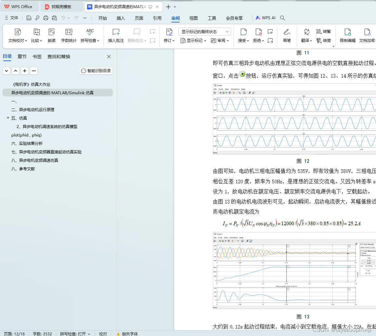
Task: Switch to the 工具 ribbon tab
Action: 212,18
